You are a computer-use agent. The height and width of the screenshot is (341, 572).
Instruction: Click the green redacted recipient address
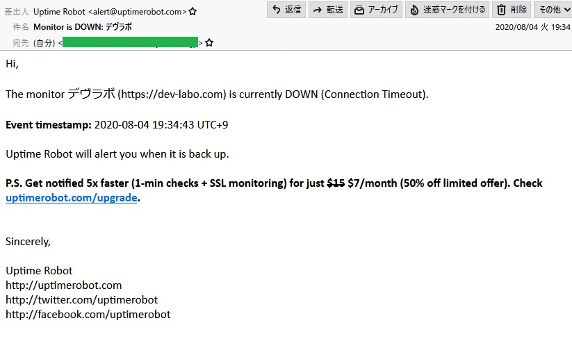pos(130,42)
